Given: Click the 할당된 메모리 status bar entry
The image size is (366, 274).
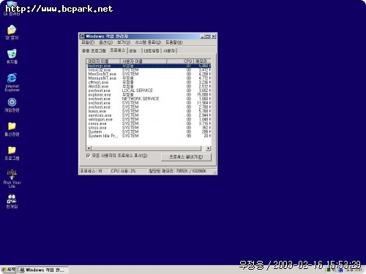Looking at the screenshot, I should pos(180,171).
